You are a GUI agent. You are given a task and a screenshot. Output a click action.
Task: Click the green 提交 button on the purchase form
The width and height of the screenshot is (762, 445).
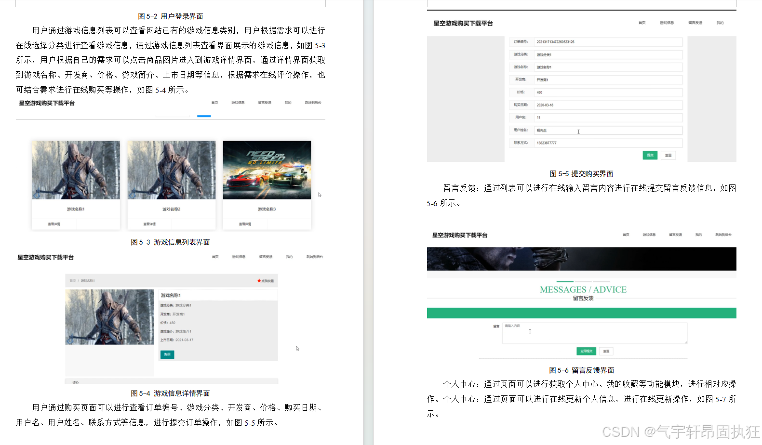650,155
